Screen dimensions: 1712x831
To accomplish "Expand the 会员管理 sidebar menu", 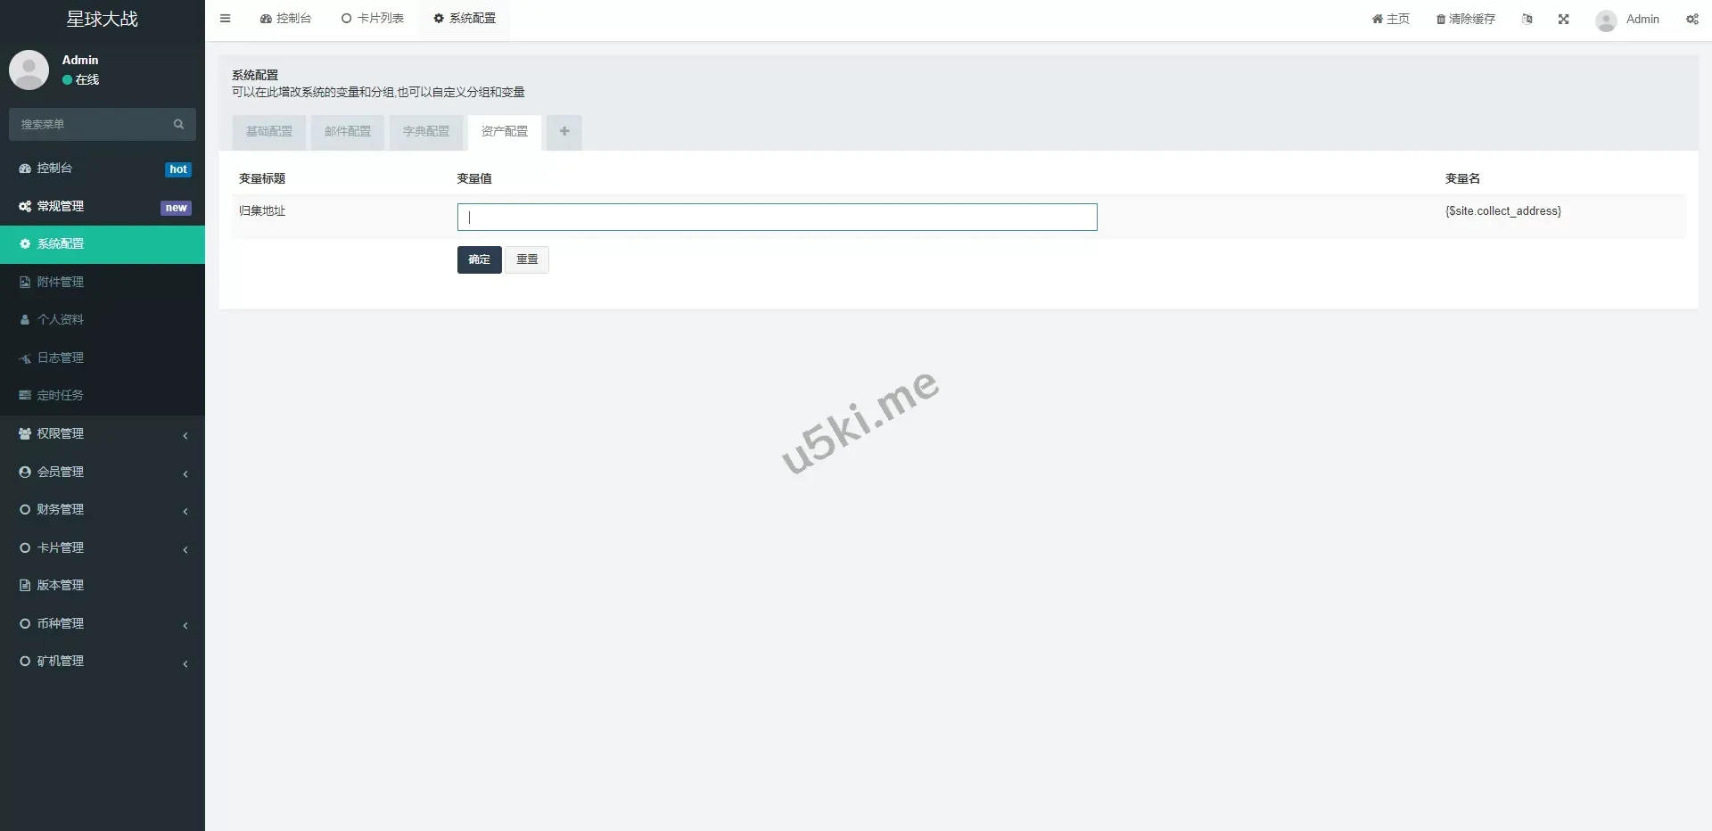I will (x=103, y=472).
